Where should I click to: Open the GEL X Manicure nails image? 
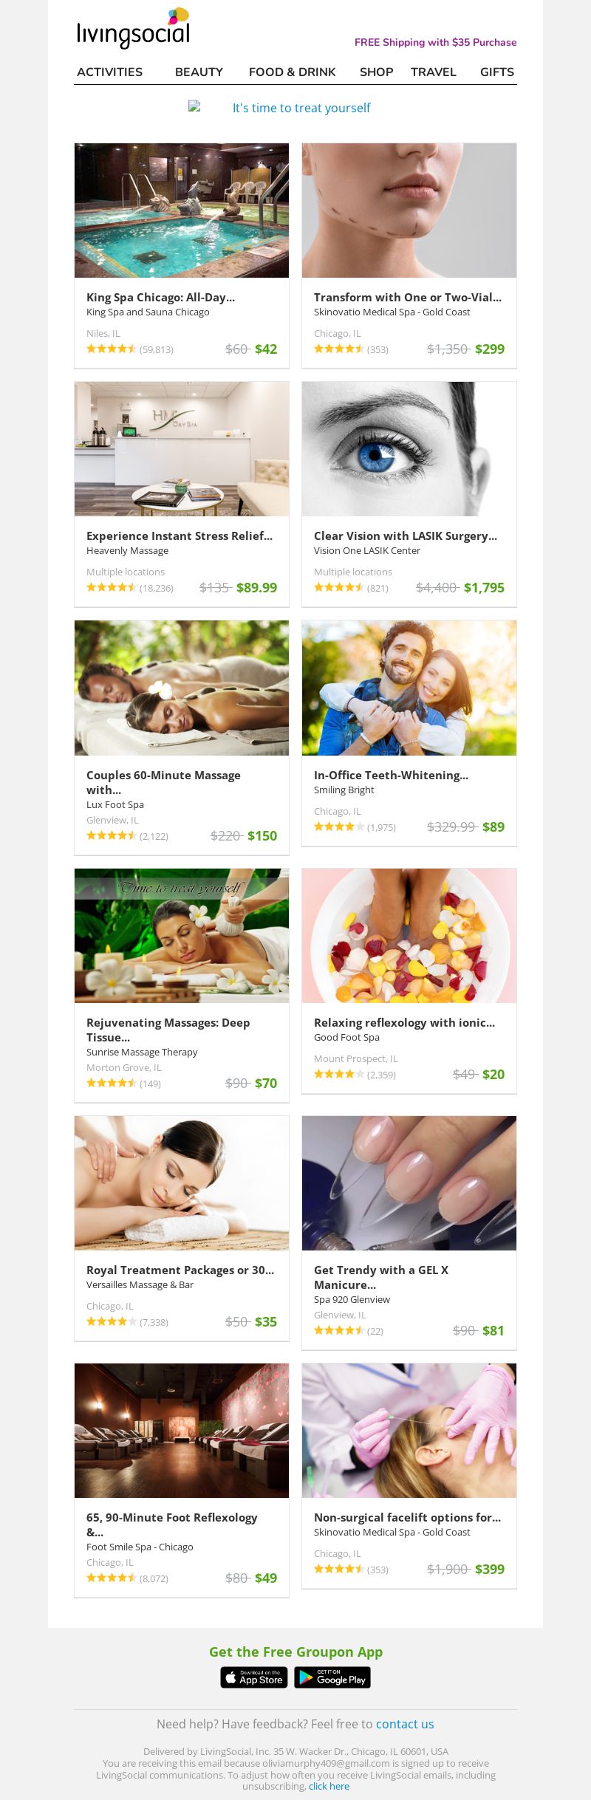[x=409, y=1183]
